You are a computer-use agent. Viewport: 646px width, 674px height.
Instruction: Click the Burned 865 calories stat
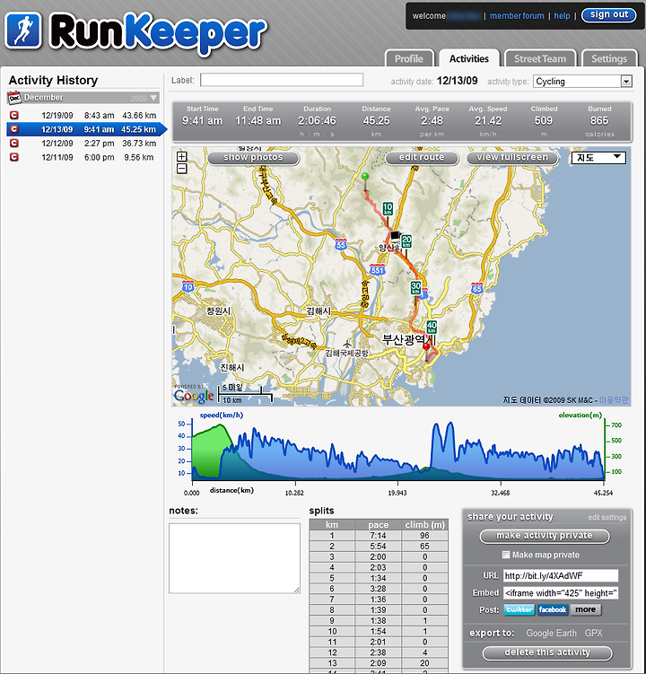pos(599,121)
